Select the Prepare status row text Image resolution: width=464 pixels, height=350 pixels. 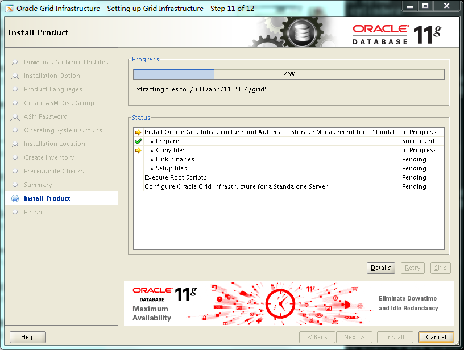tap(167, 141)
